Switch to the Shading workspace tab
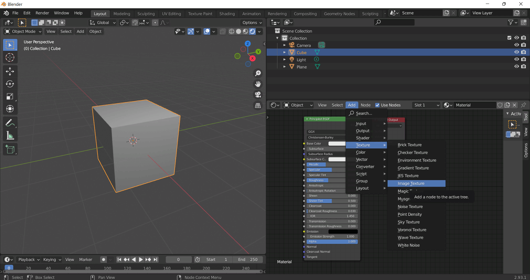Image resolution: width=530 pixels, height=280 pixels. click(x=227, y=14)
